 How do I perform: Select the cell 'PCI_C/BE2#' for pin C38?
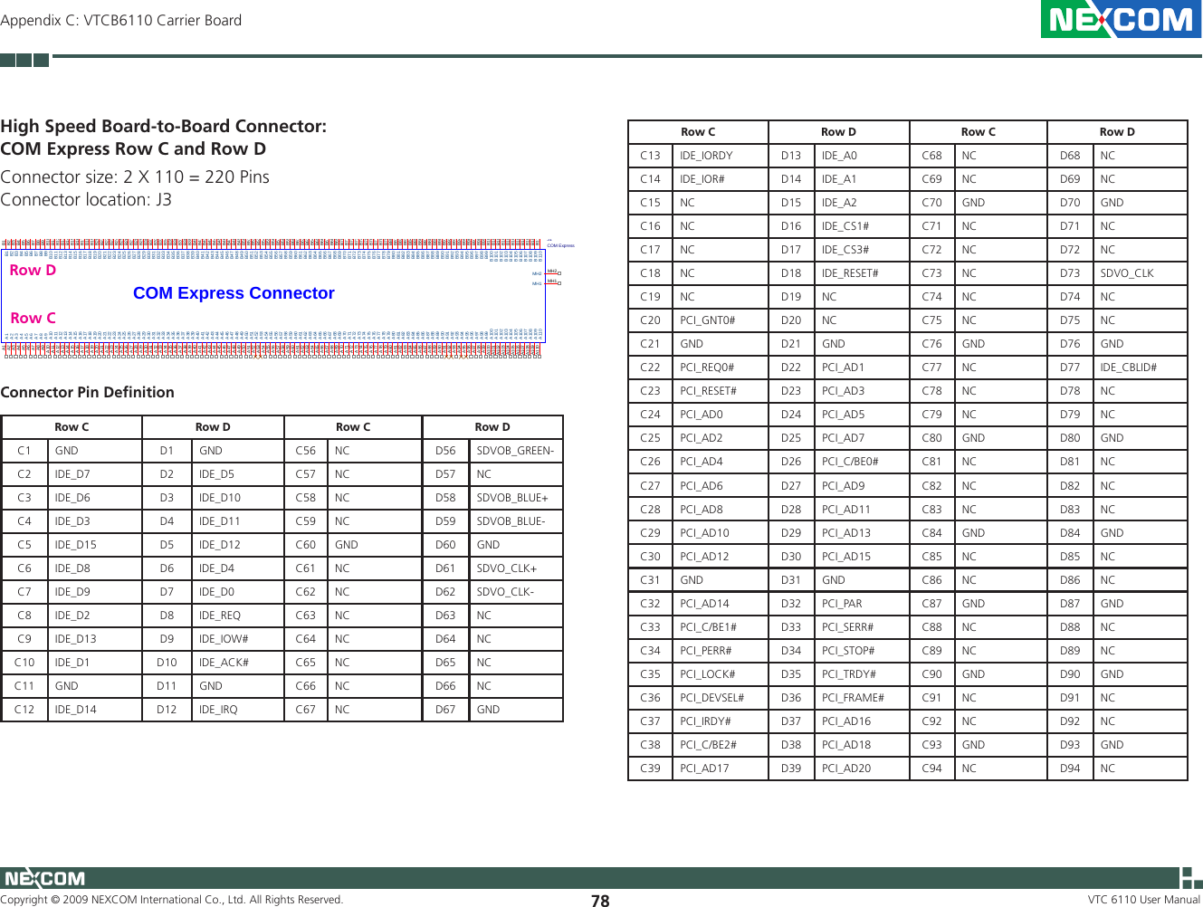(720, 745)
